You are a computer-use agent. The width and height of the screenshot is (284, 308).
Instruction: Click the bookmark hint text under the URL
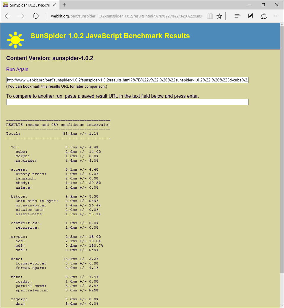pyautogui.click(x=57, y=86)
